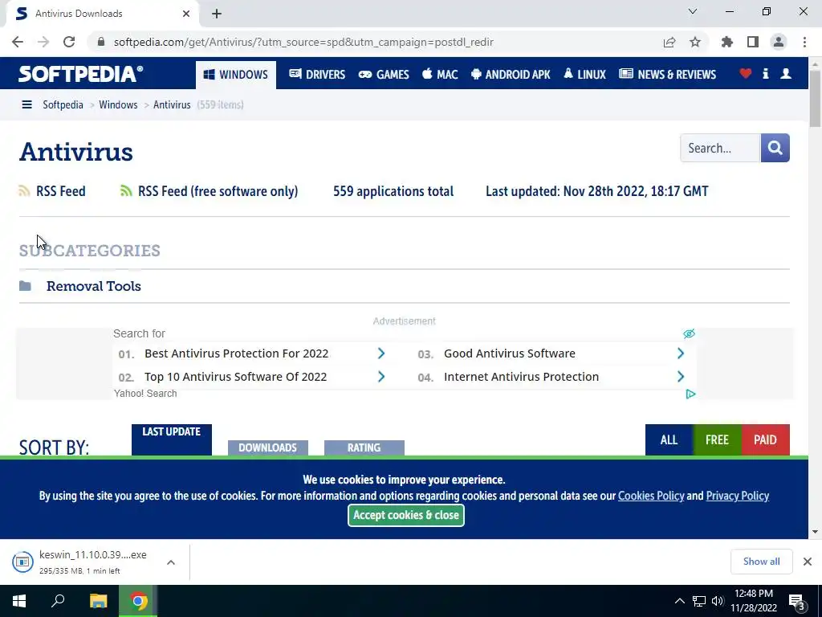
Task: Sort by Downloads
Action: click(x=268, y=448)
